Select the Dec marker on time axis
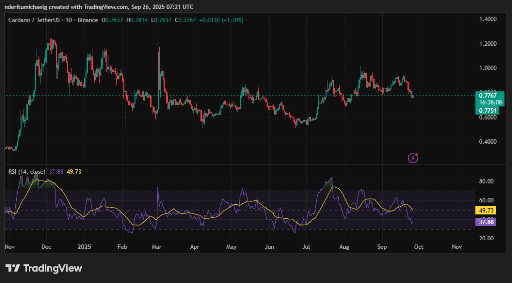The width and height of the screenshot is (512, 283). [46, 247]
